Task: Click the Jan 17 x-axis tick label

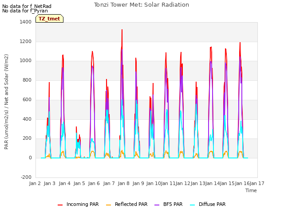Action: coord(257,183)
